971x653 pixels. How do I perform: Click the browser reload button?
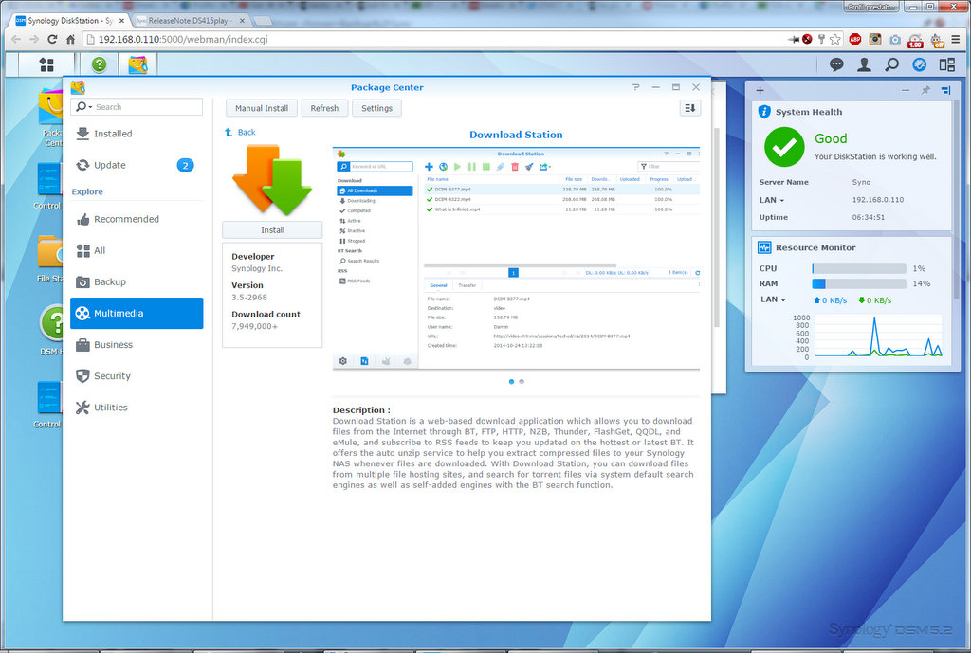tap(52, 39)
